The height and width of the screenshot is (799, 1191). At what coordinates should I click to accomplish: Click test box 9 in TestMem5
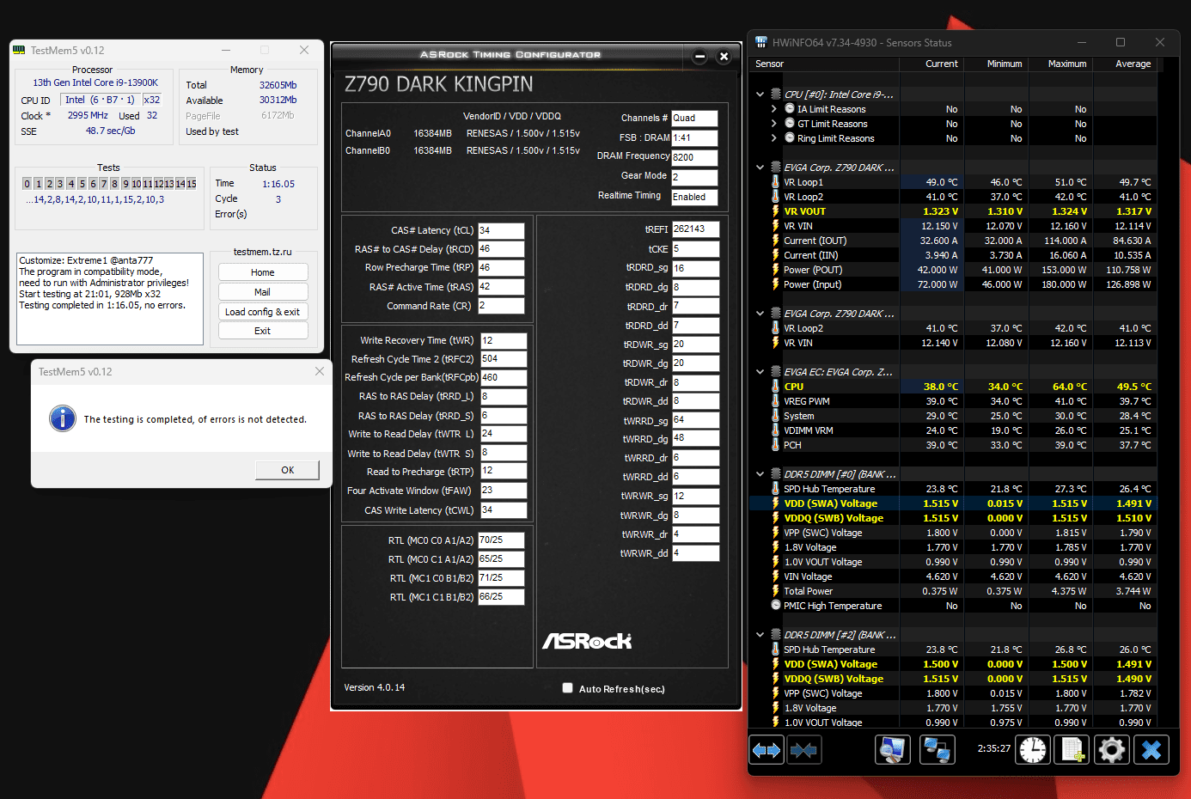[x=125, y=184]
